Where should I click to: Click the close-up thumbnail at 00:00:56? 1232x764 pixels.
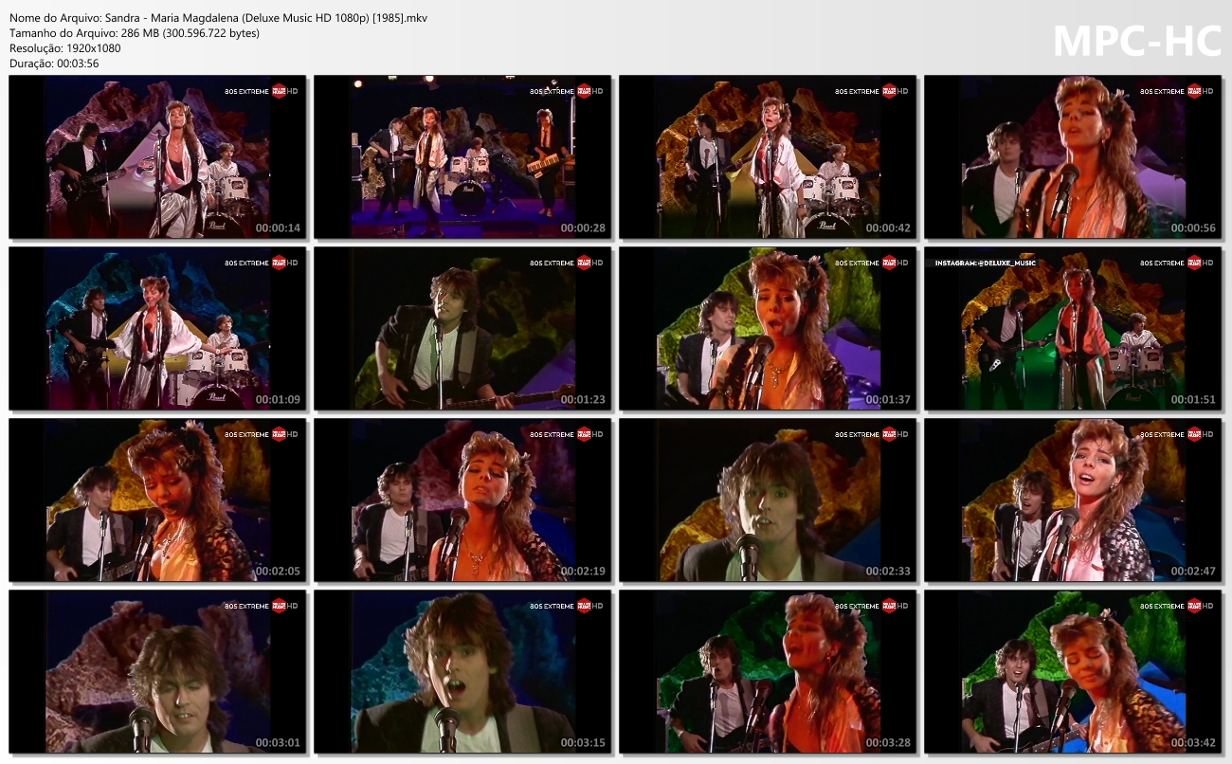(1073, 156)
